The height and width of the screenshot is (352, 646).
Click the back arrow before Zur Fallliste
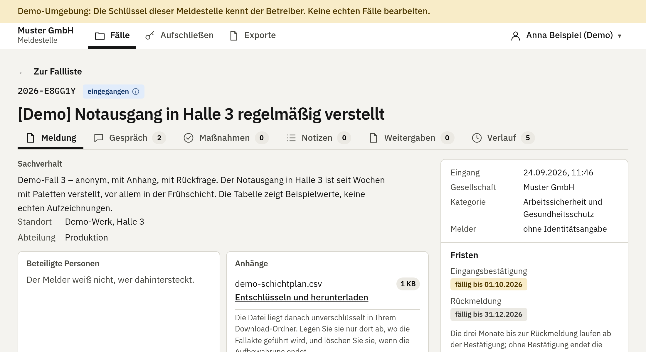tap(23, 72)
